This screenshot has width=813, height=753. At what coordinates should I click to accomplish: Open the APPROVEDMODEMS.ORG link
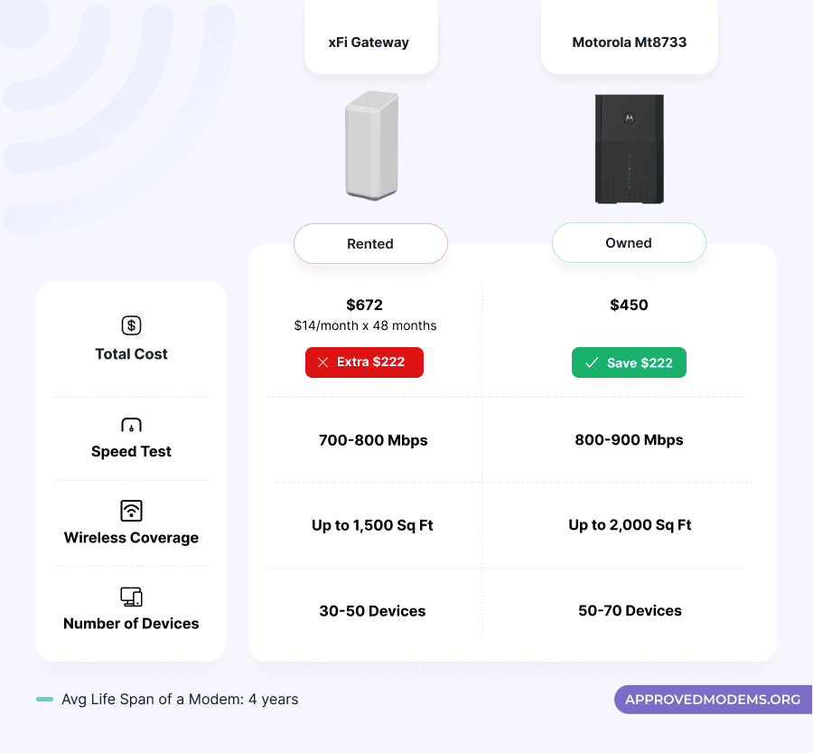click(713, 700)
